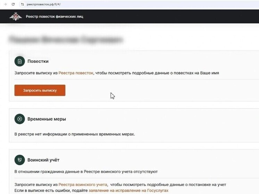Follow заявление на исправление на Госуслугах link
Screen dimensions: 259x194
128,191
